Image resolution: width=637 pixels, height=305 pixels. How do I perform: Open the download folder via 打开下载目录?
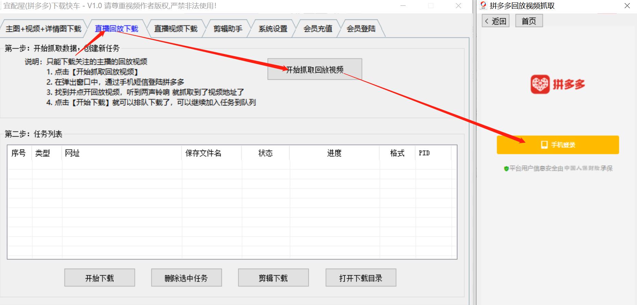tap(361, 278)
